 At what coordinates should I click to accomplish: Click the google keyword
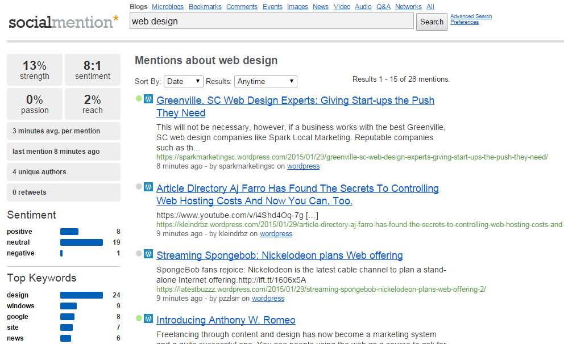tap(18, 317)
